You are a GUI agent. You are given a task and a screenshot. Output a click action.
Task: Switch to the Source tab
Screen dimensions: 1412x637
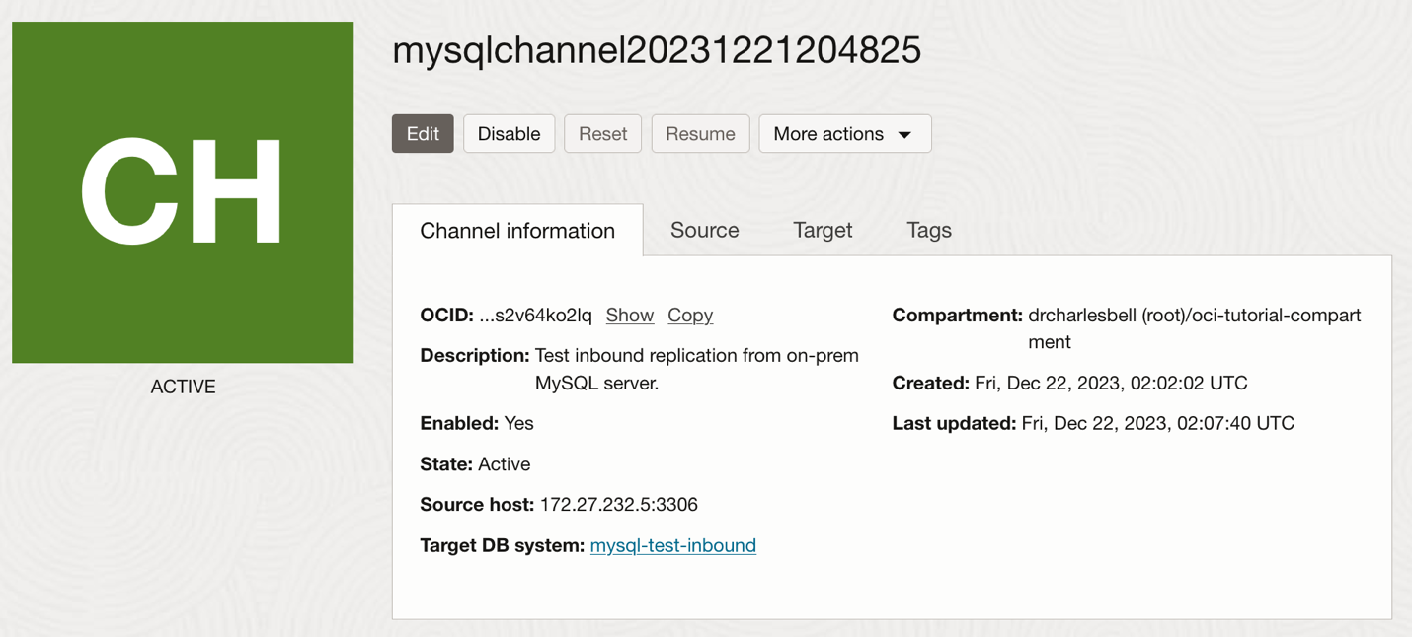click(704, 230)
